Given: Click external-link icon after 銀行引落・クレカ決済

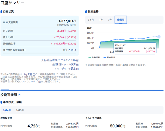Looking at the screenshot, I should coord(77,65).
